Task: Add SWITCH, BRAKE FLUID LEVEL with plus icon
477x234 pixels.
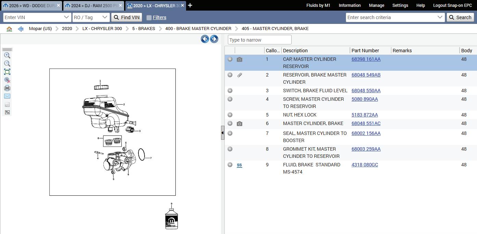Action: pos(230,91)
